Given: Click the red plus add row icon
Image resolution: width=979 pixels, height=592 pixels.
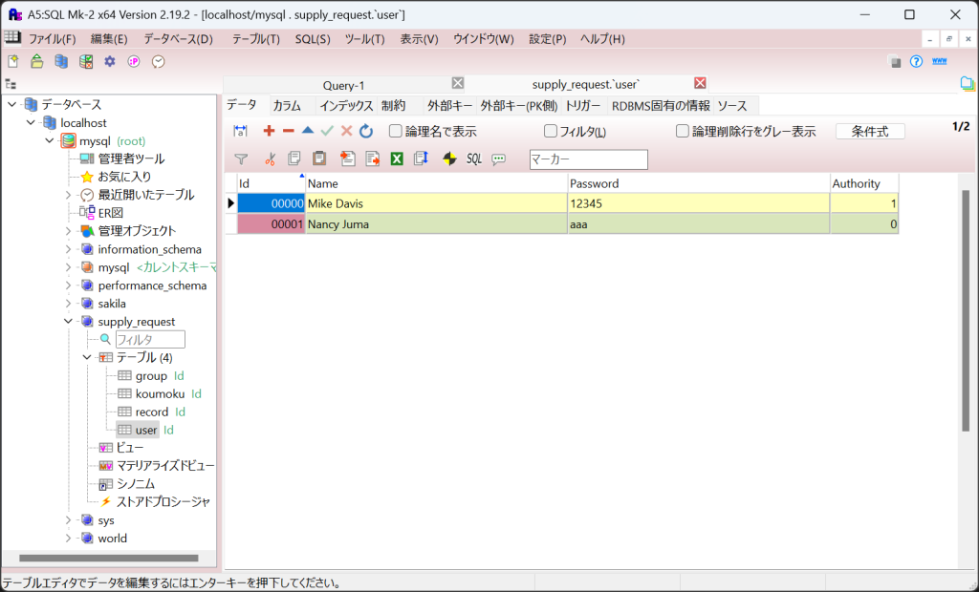Looking at the screenshot, I should click(269, 131).
